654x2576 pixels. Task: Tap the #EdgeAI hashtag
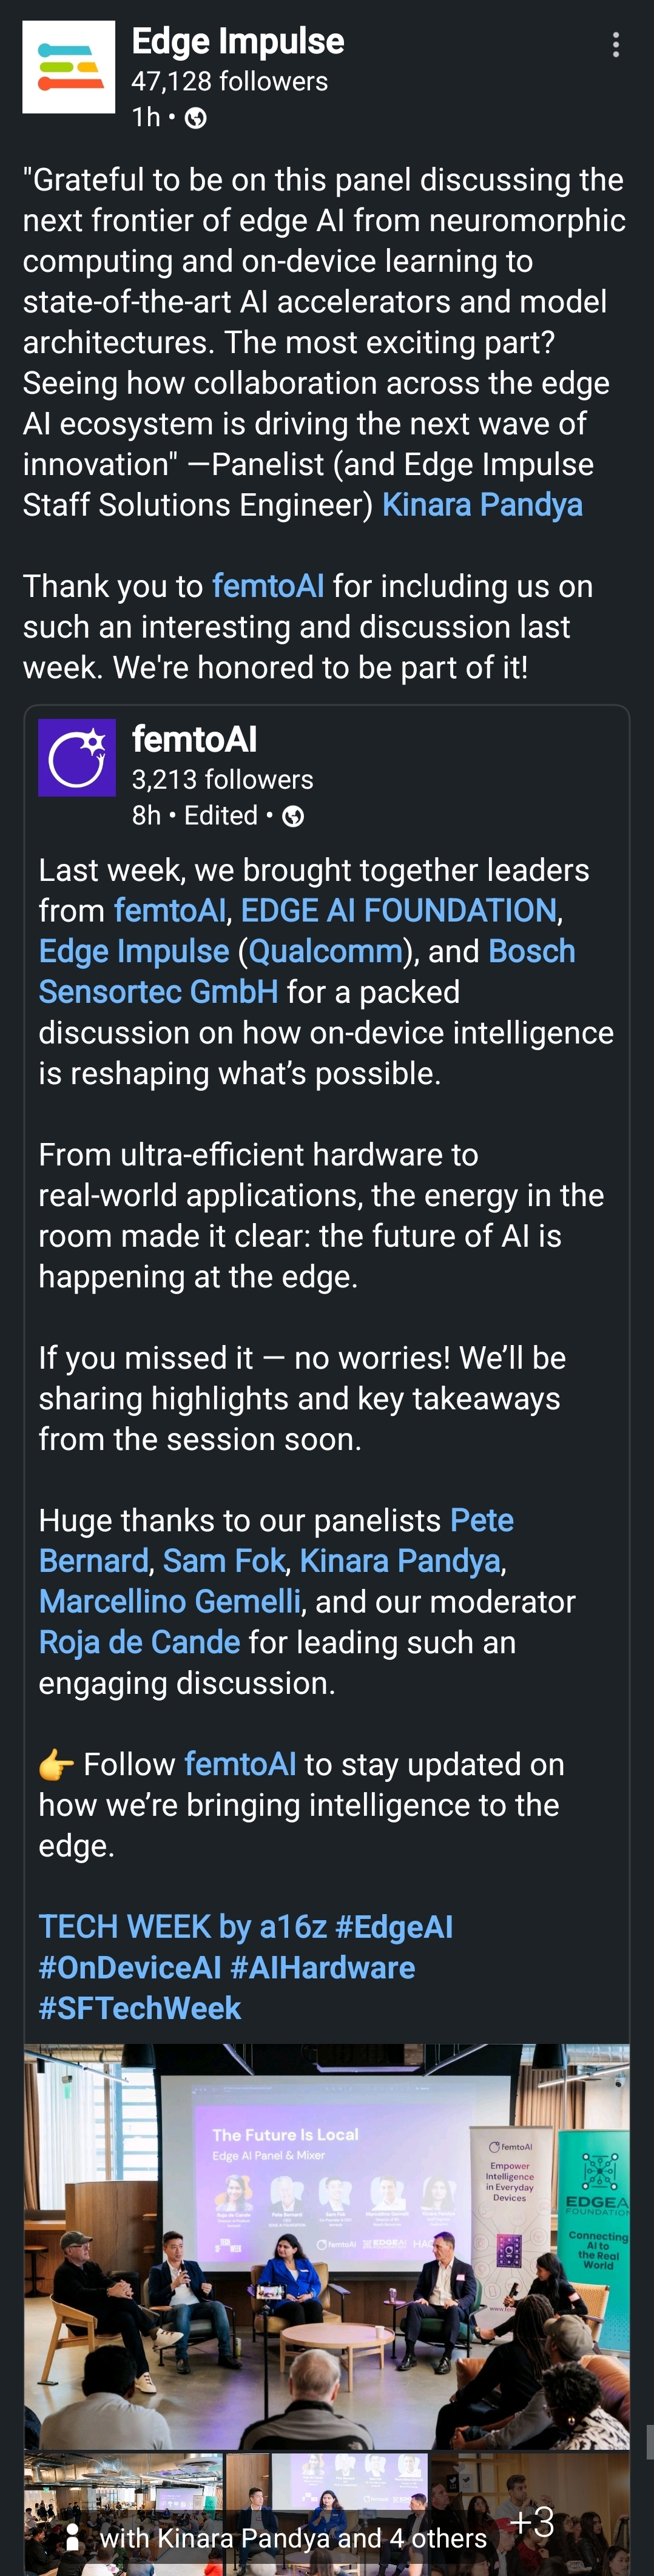click(x=394, y=1927)
